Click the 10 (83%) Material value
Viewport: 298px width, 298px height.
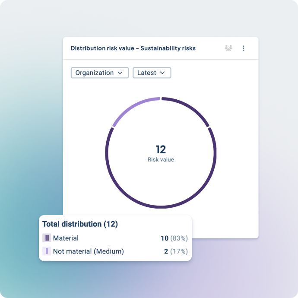coord(174,238)
